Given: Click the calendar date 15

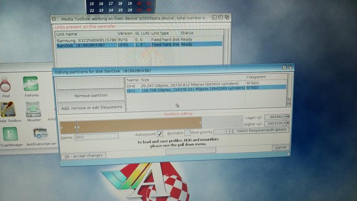Looking at the screenshot, I should coord(92,4).
